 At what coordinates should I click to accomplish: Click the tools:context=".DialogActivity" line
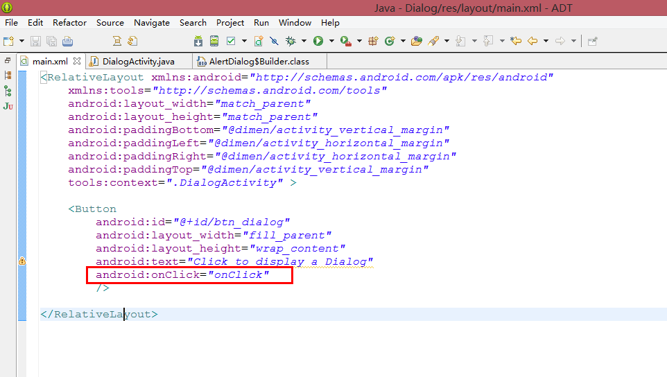coord(182,182)
